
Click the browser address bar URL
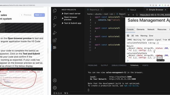[18, 5]
